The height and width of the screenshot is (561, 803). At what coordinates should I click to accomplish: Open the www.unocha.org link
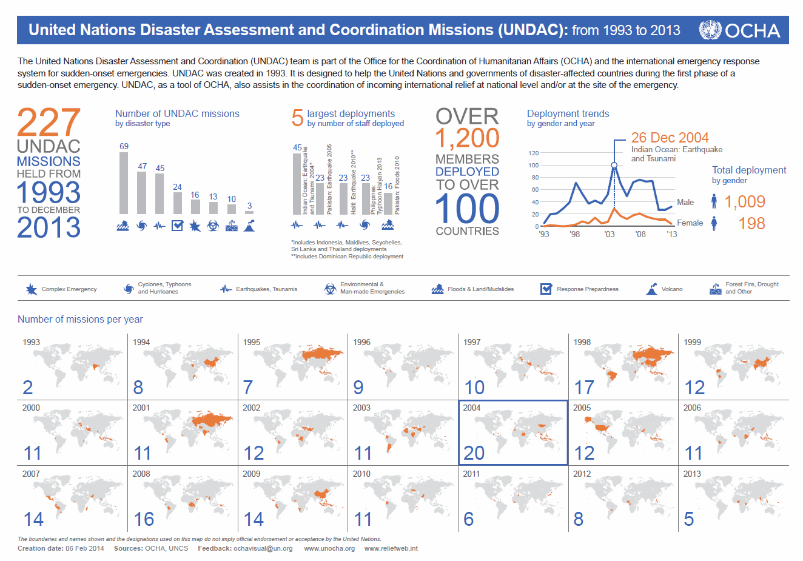tap(329, 548)
